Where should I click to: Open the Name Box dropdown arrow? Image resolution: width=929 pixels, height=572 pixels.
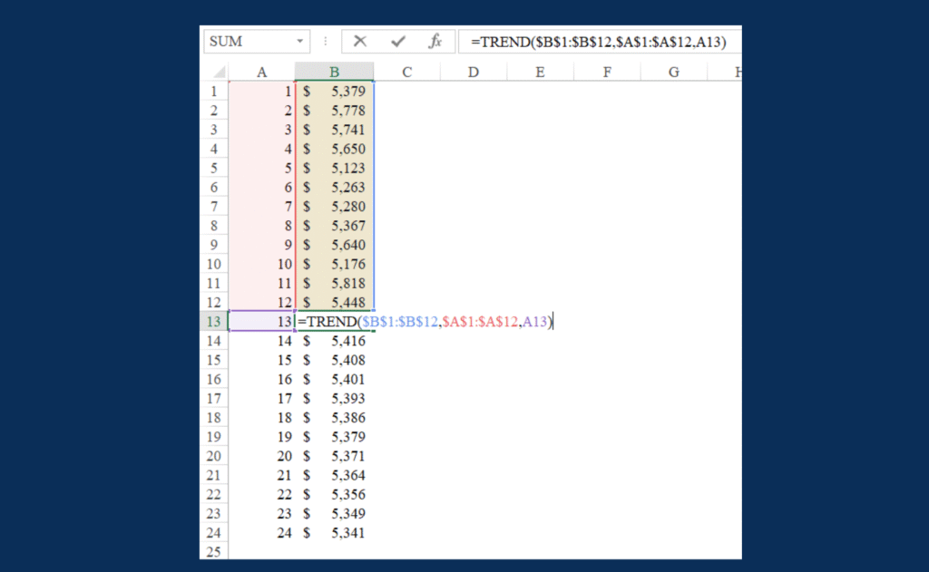(x=300, y=41)
